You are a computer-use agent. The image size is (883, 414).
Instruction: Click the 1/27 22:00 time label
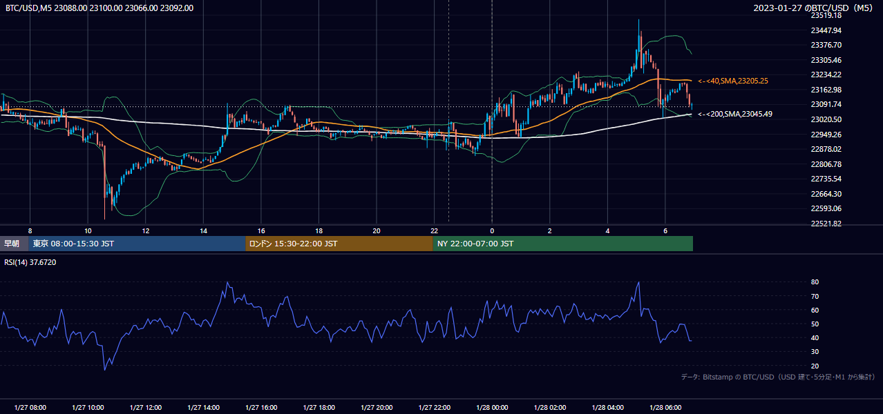click(x=435, y=408)
